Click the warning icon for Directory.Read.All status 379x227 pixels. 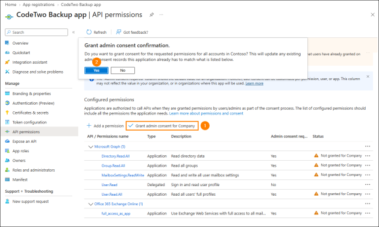[316, 155]
